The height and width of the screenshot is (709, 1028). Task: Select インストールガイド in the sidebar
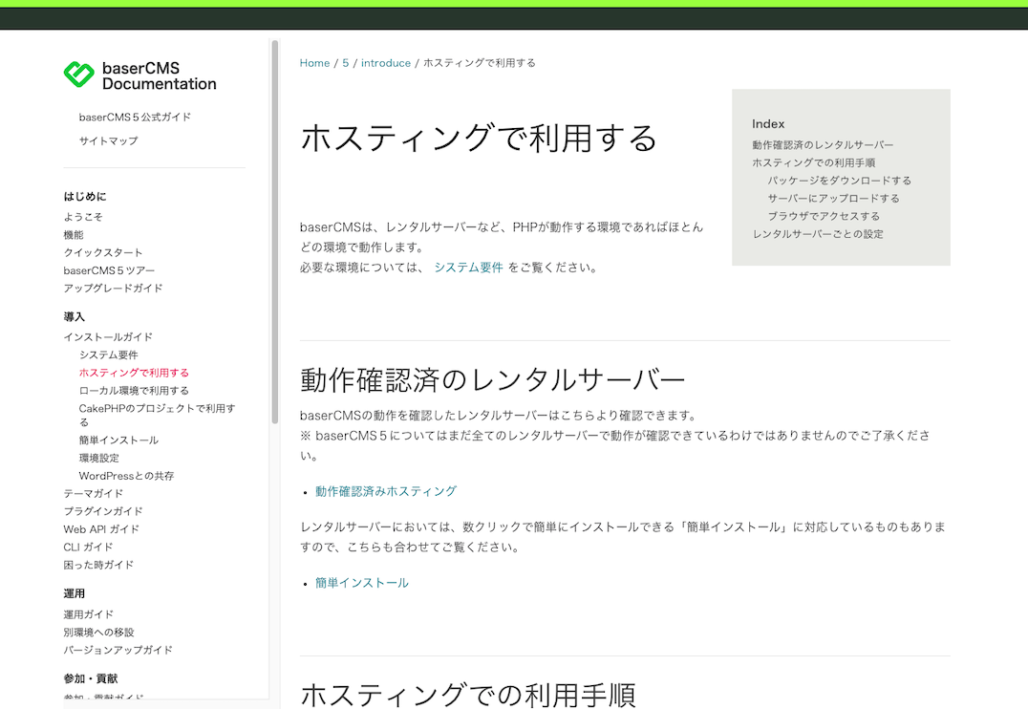108,337
